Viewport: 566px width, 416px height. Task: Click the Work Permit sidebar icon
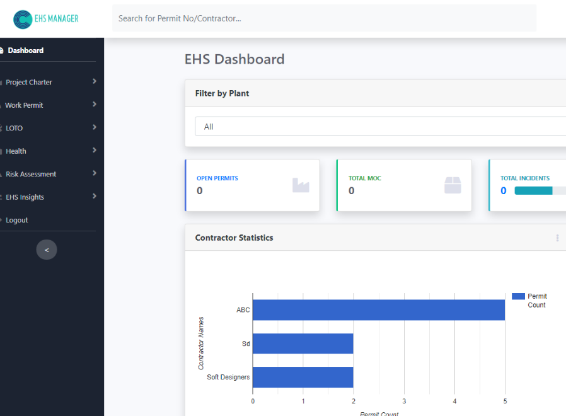(3, 105)
